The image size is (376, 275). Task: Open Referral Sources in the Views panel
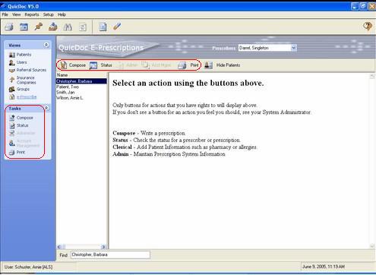tap(27, 70)
